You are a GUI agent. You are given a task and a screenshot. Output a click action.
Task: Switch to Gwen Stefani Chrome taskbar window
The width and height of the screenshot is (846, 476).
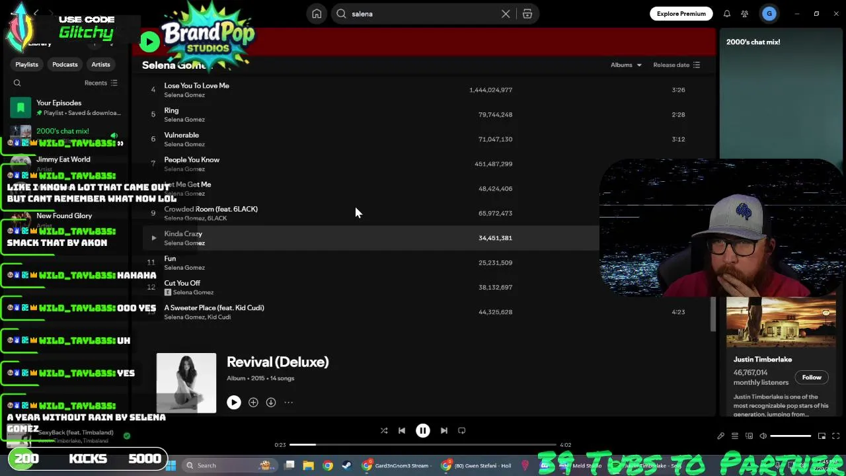point(477,465)
